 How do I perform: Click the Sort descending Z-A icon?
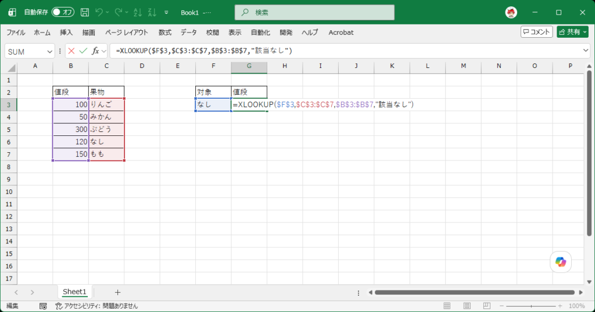coord(152,12)
